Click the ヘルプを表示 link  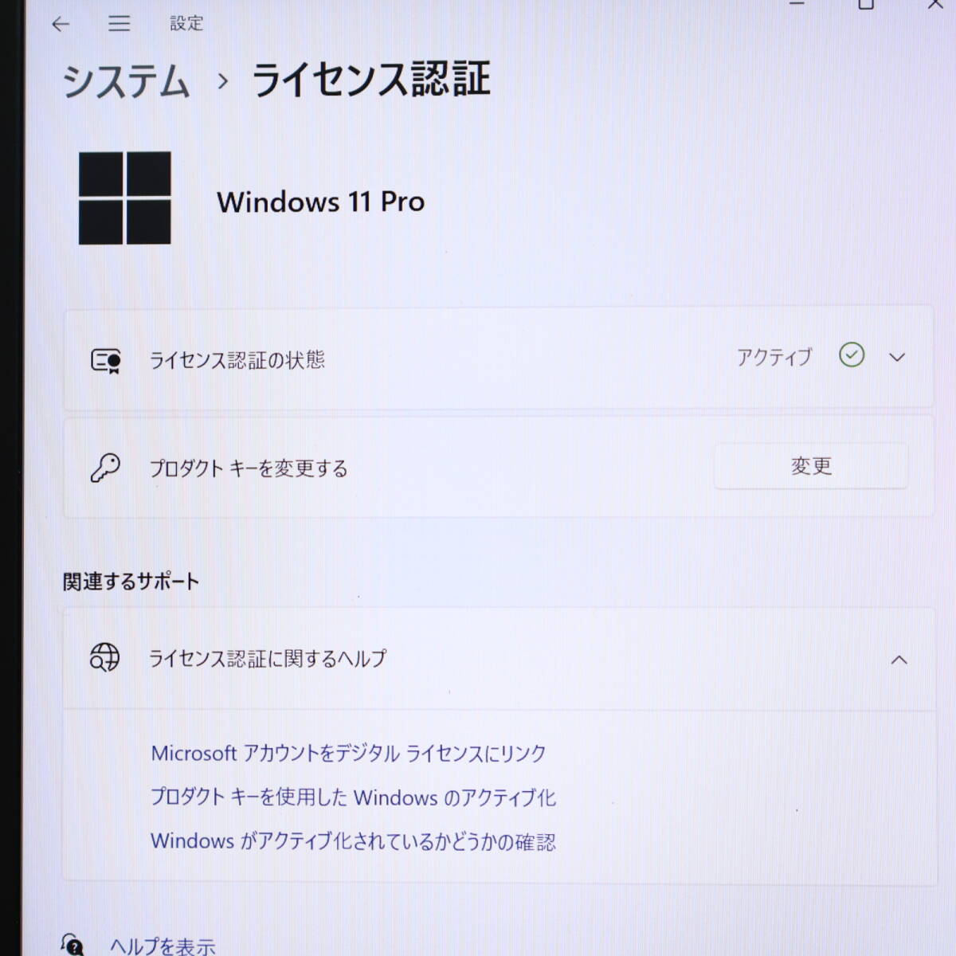[x=163, y=946]
